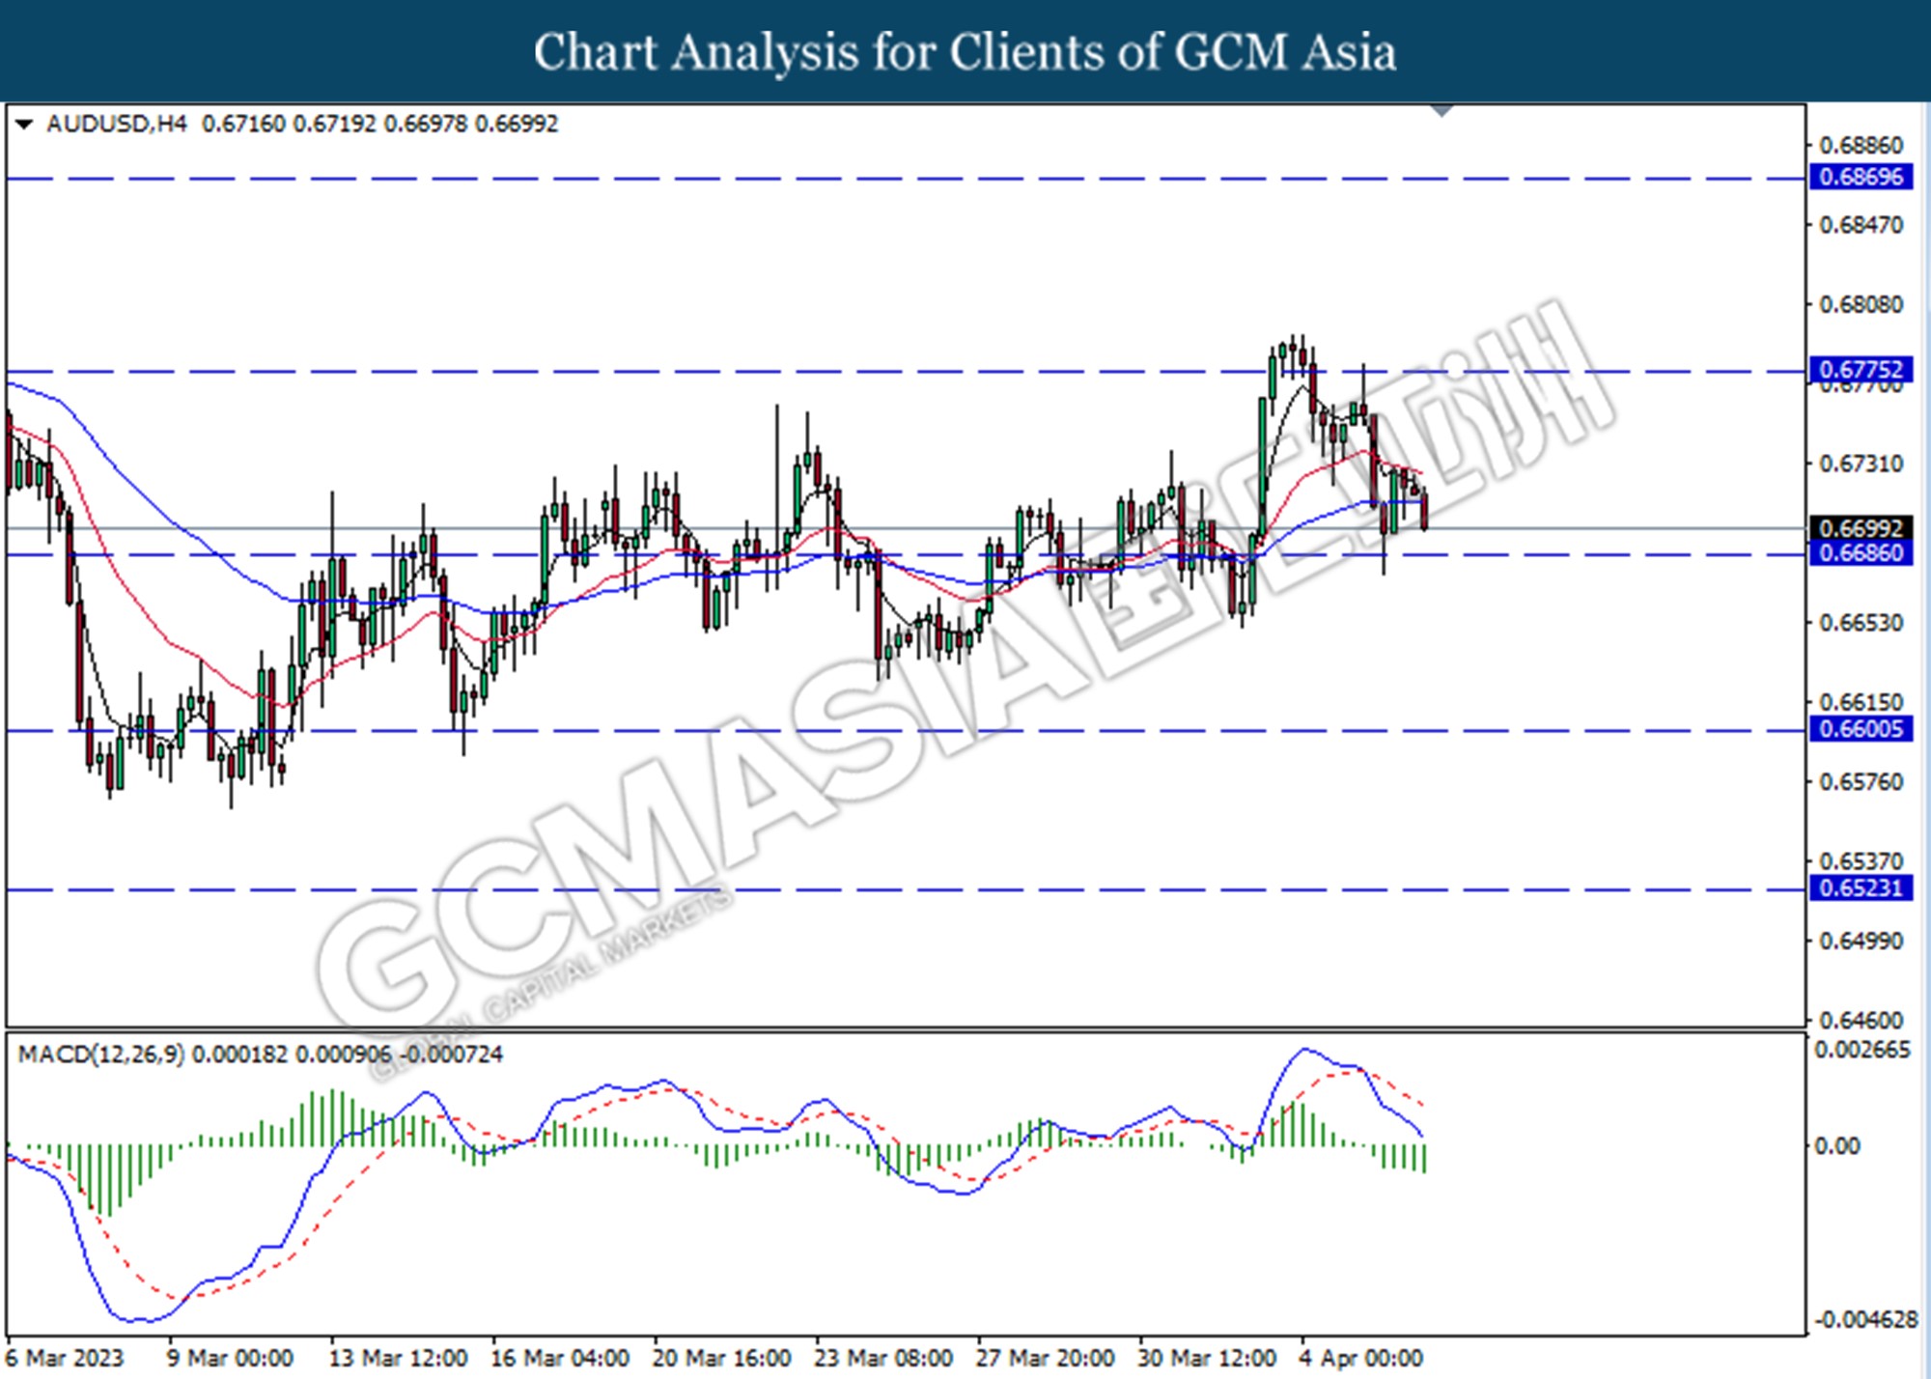Select the 0.68696 price level label

[x=1861, y=177]
